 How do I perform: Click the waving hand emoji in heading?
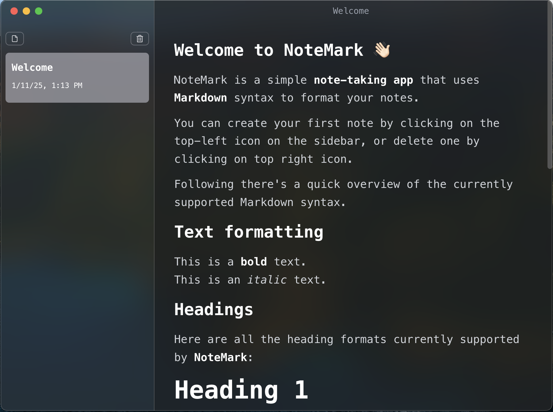382,50
